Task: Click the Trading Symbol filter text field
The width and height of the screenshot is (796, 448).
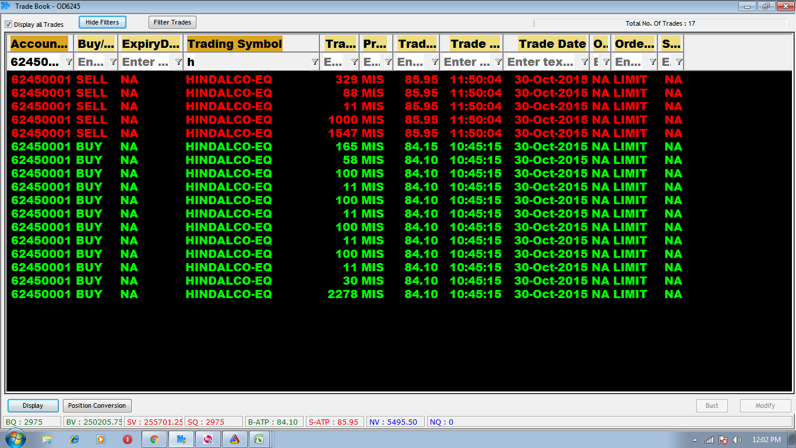Action: click(248, 62)
